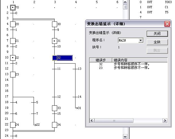175x139 pixels.
Task: Click jump arrow to step 31
Action: [x=78, y=108]
